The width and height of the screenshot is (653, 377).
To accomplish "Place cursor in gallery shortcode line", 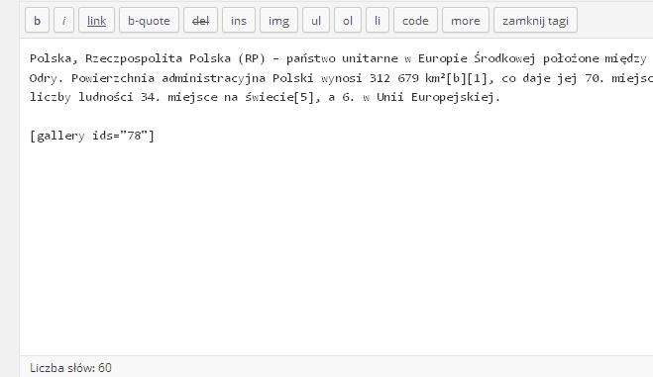I will (92, 136).
